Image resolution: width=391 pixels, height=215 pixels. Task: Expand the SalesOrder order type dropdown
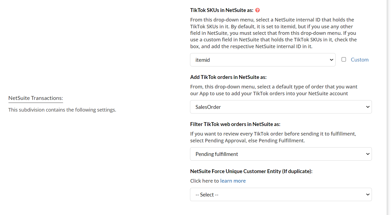click(x=281, y=107)
